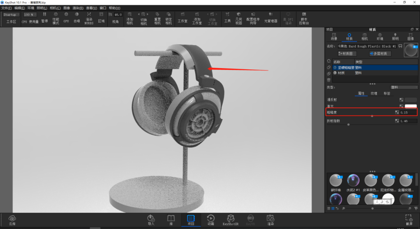The height and width of the screenshot is (229, 420).
Task: Click the 多层材质 button
Action: (x=380, y=54)
